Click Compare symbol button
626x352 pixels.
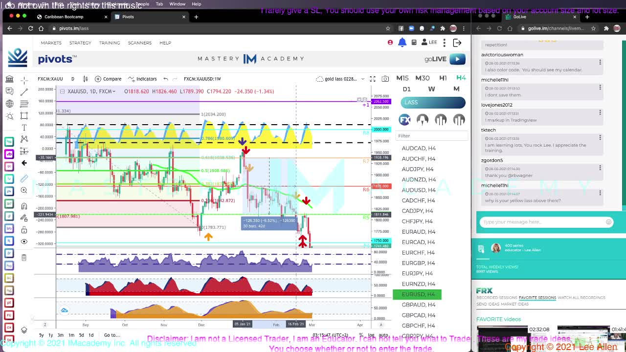pyautogui.click(x=108, y=79)
